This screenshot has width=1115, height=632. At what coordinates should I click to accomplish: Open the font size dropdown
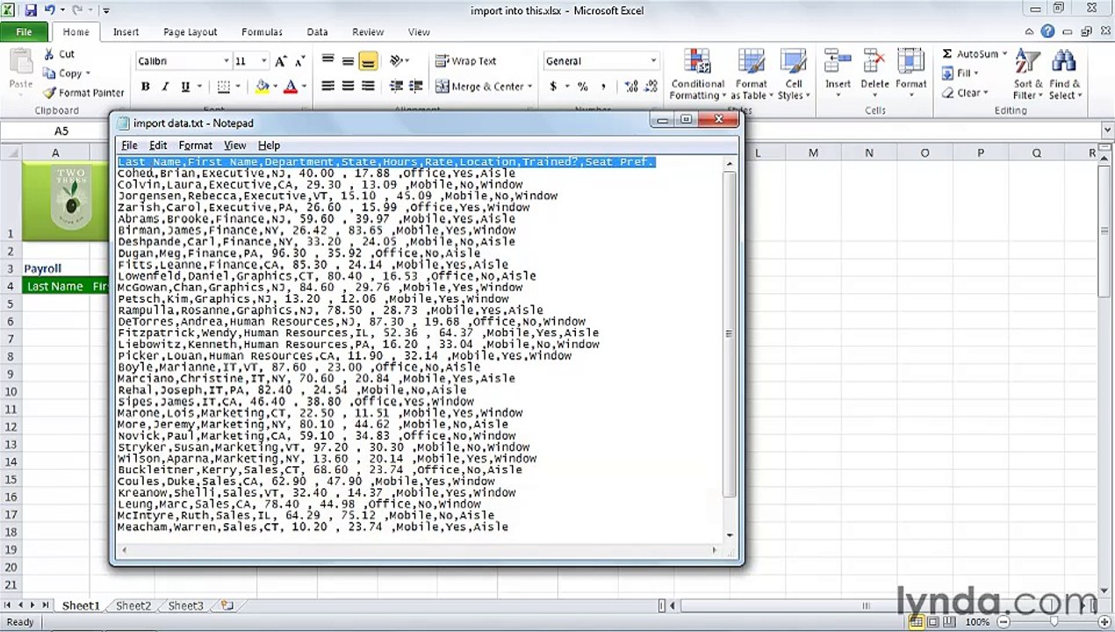[263, 61]
